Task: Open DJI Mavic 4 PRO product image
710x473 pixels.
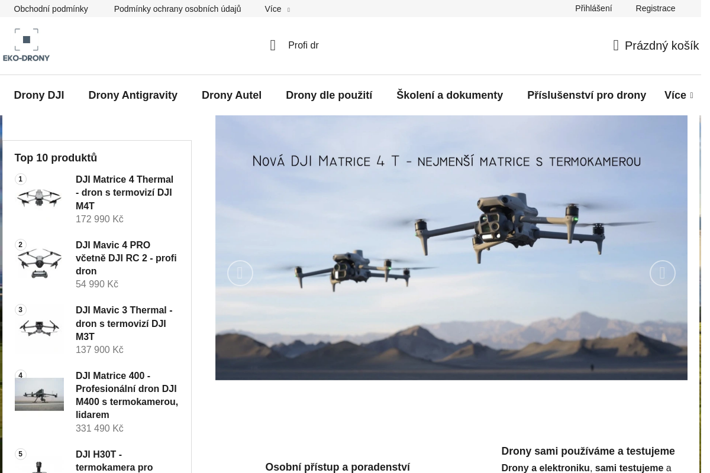Action: tap(39, 264)
